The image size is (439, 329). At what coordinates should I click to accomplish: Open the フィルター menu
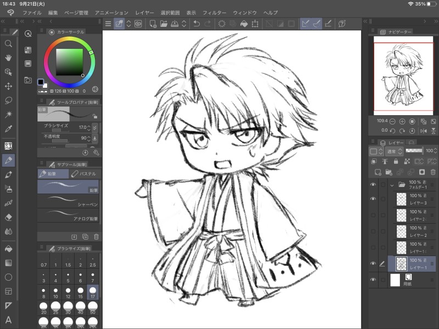[215, 13]
